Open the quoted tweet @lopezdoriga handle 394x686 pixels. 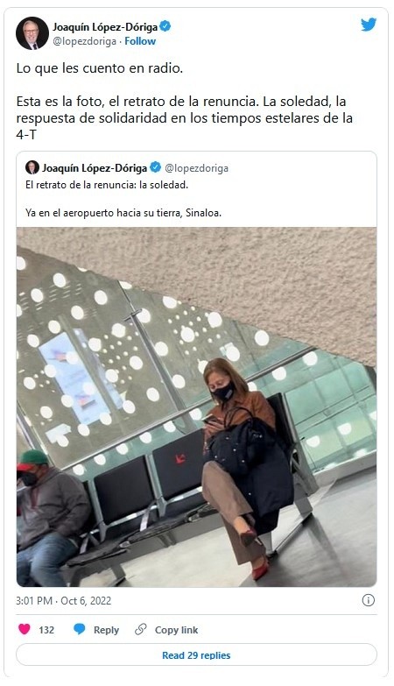coord(196,168)
